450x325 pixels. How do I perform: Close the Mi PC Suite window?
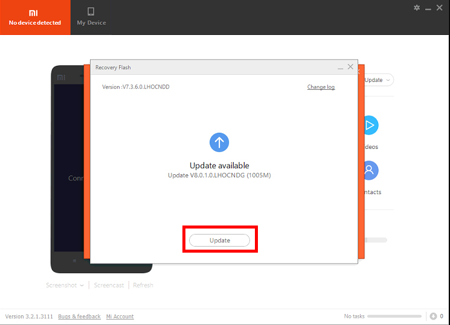[439, 8]
